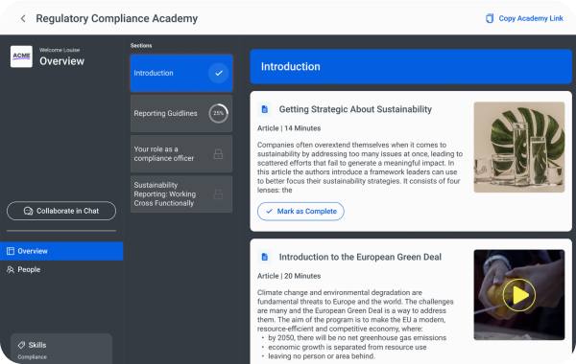The width and height of the screenshot is (576, 364).
Task: Open Getting Strategic About Sustainability title
Action: [355, 109]
